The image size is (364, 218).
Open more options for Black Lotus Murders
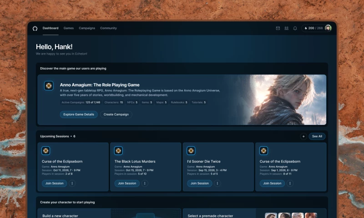[x=145, y=183]
